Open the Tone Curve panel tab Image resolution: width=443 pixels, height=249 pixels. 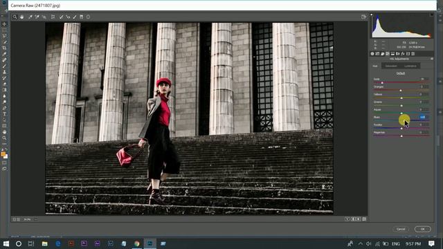(377, 54)
